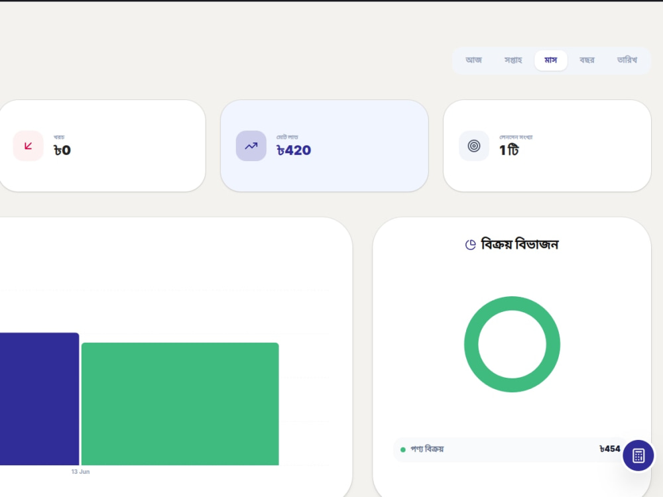This screenshot has height=497, width=663.
Task: Switch to the বছর (year) tab
Action: click(x=587, y=60)
